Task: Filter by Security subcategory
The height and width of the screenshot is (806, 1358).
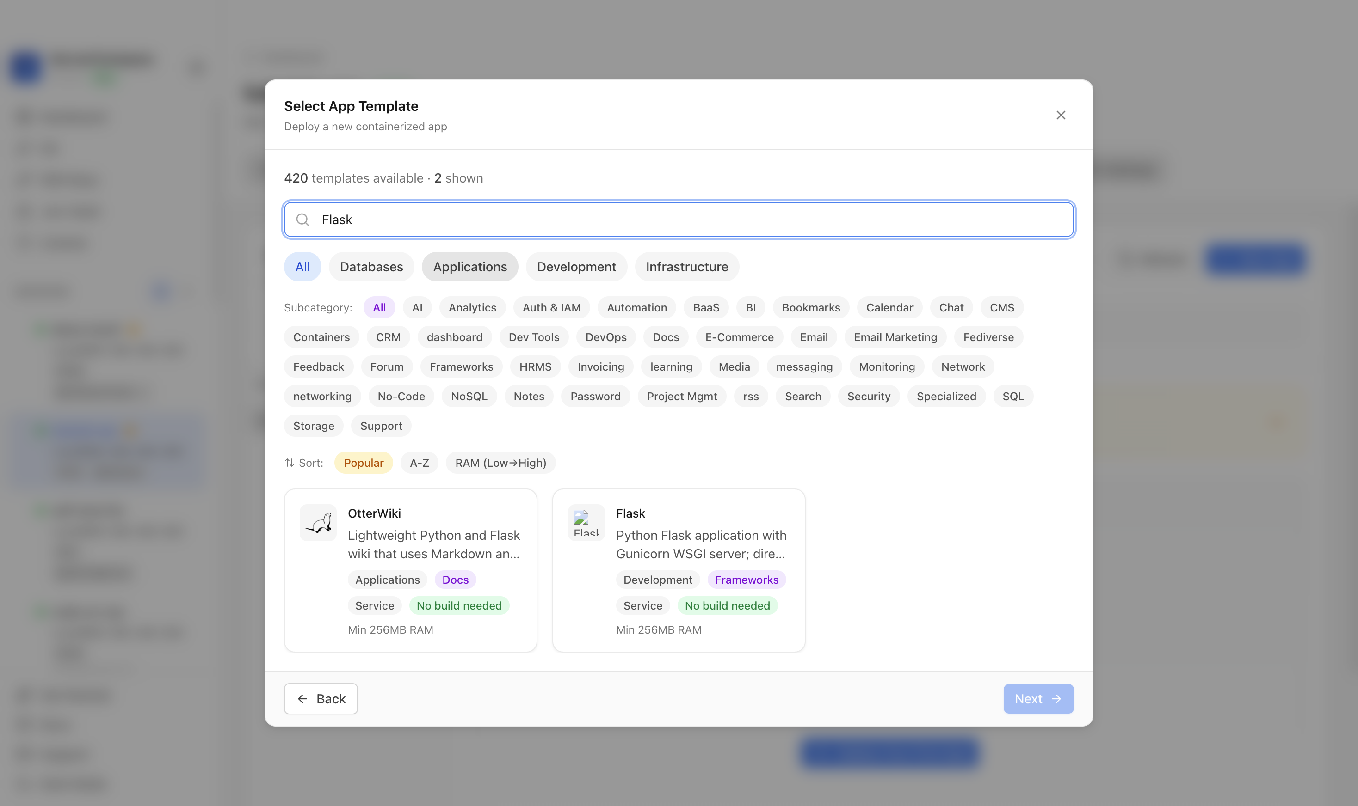Action: [868, 397]
